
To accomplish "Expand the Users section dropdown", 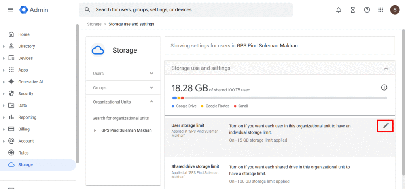I will point(151,73).
